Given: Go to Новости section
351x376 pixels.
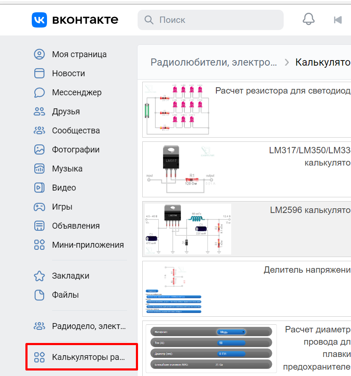Looking at the screenshot, I should [69, 73].
